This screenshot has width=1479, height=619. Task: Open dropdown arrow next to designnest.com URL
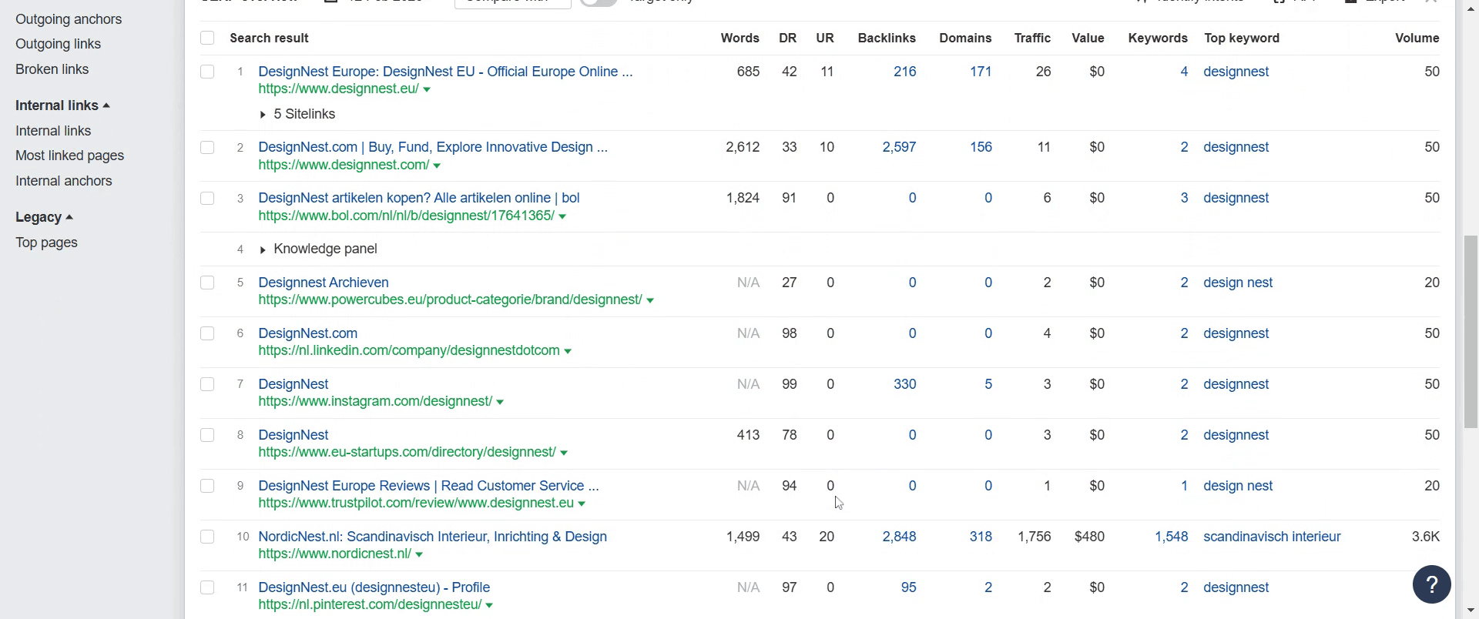pos(437,166)
